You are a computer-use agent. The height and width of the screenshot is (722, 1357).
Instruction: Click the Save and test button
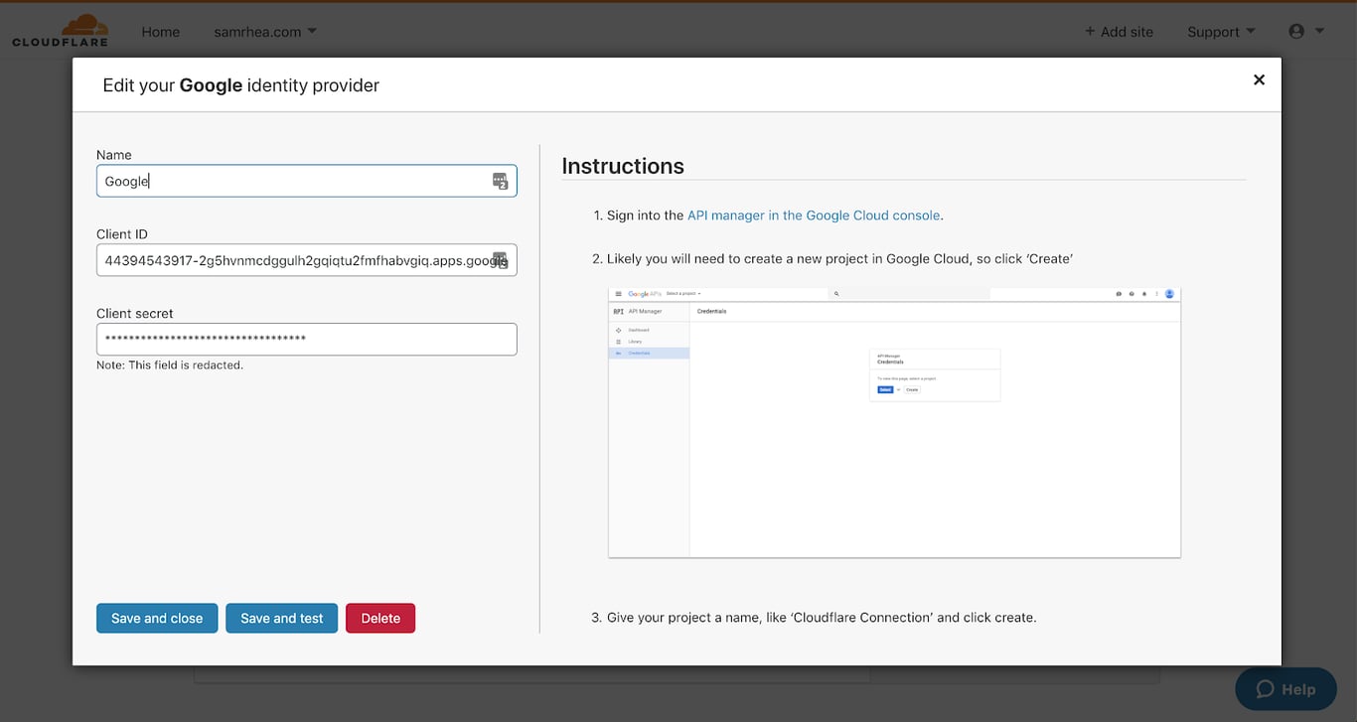point(282,618)
